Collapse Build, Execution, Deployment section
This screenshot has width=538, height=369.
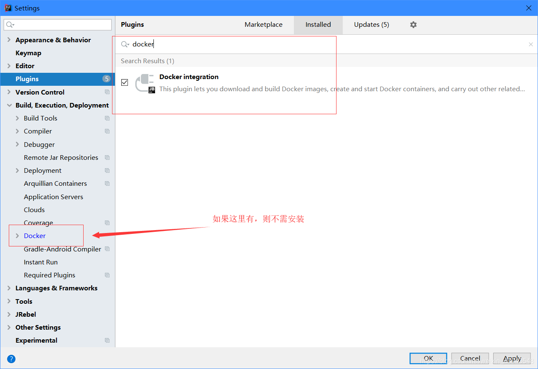pyautogui.click(x=9, y=105)
